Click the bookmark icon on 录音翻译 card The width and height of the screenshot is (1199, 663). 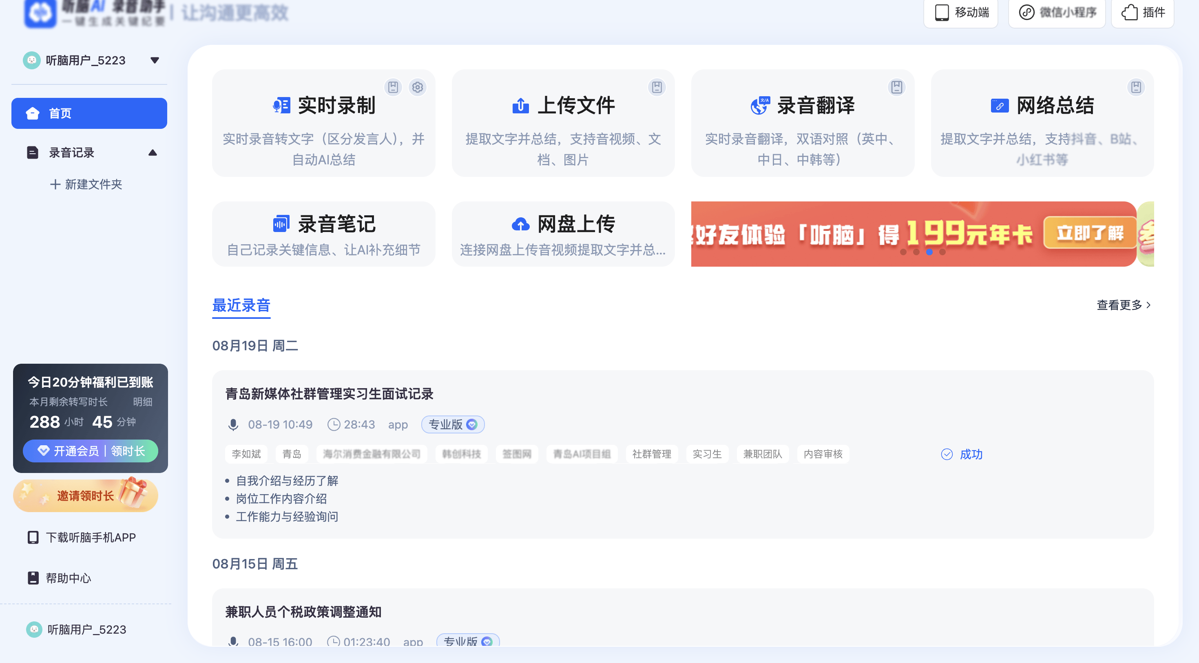coord(896,88)
